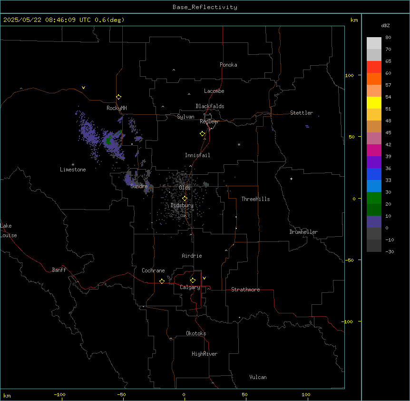The image size is (410, 401).
Task: Select the yellow diamond marker under Cochrane
Action: coord(162,281)
